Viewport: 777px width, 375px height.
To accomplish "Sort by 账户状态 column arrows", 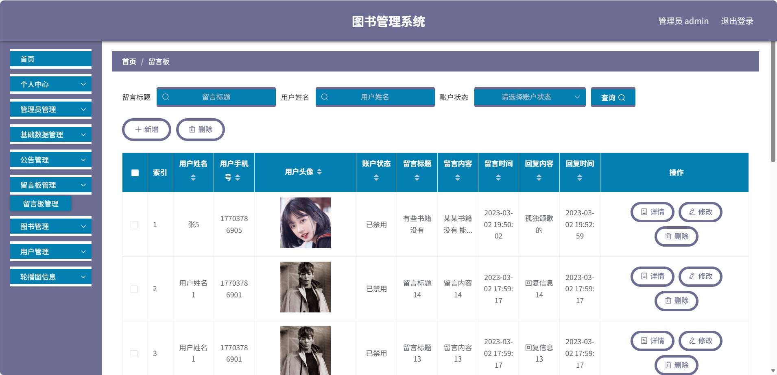I will pos(376,178).
